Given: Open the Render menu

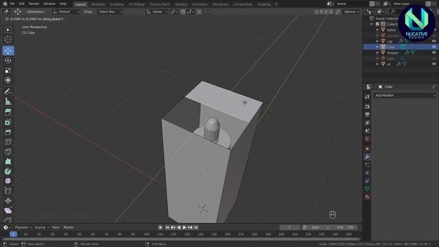Looking at the screenshot, I should [34, 4].
